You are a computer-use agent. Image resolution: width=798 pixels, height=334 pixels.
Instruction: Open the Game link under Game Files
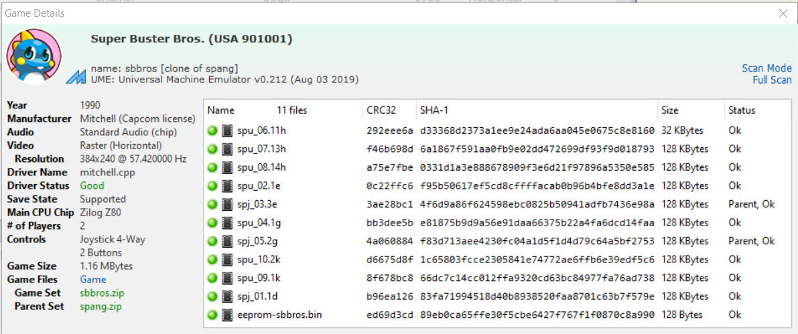click(x=93, y=280)
